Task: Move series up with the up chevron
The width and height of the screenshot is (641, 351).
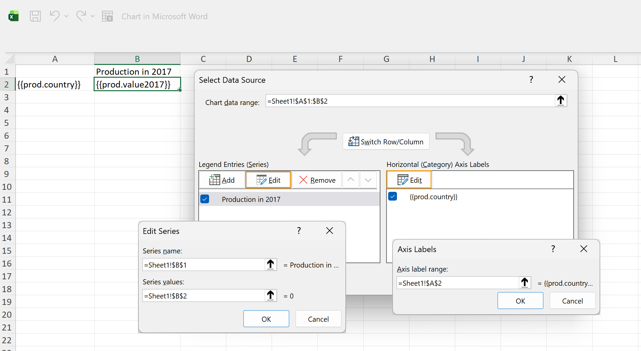Action: click(x=350, y=180)
